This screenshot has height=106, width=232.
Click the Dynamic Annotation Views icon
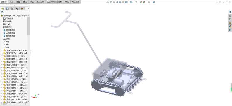coord(123,2)
